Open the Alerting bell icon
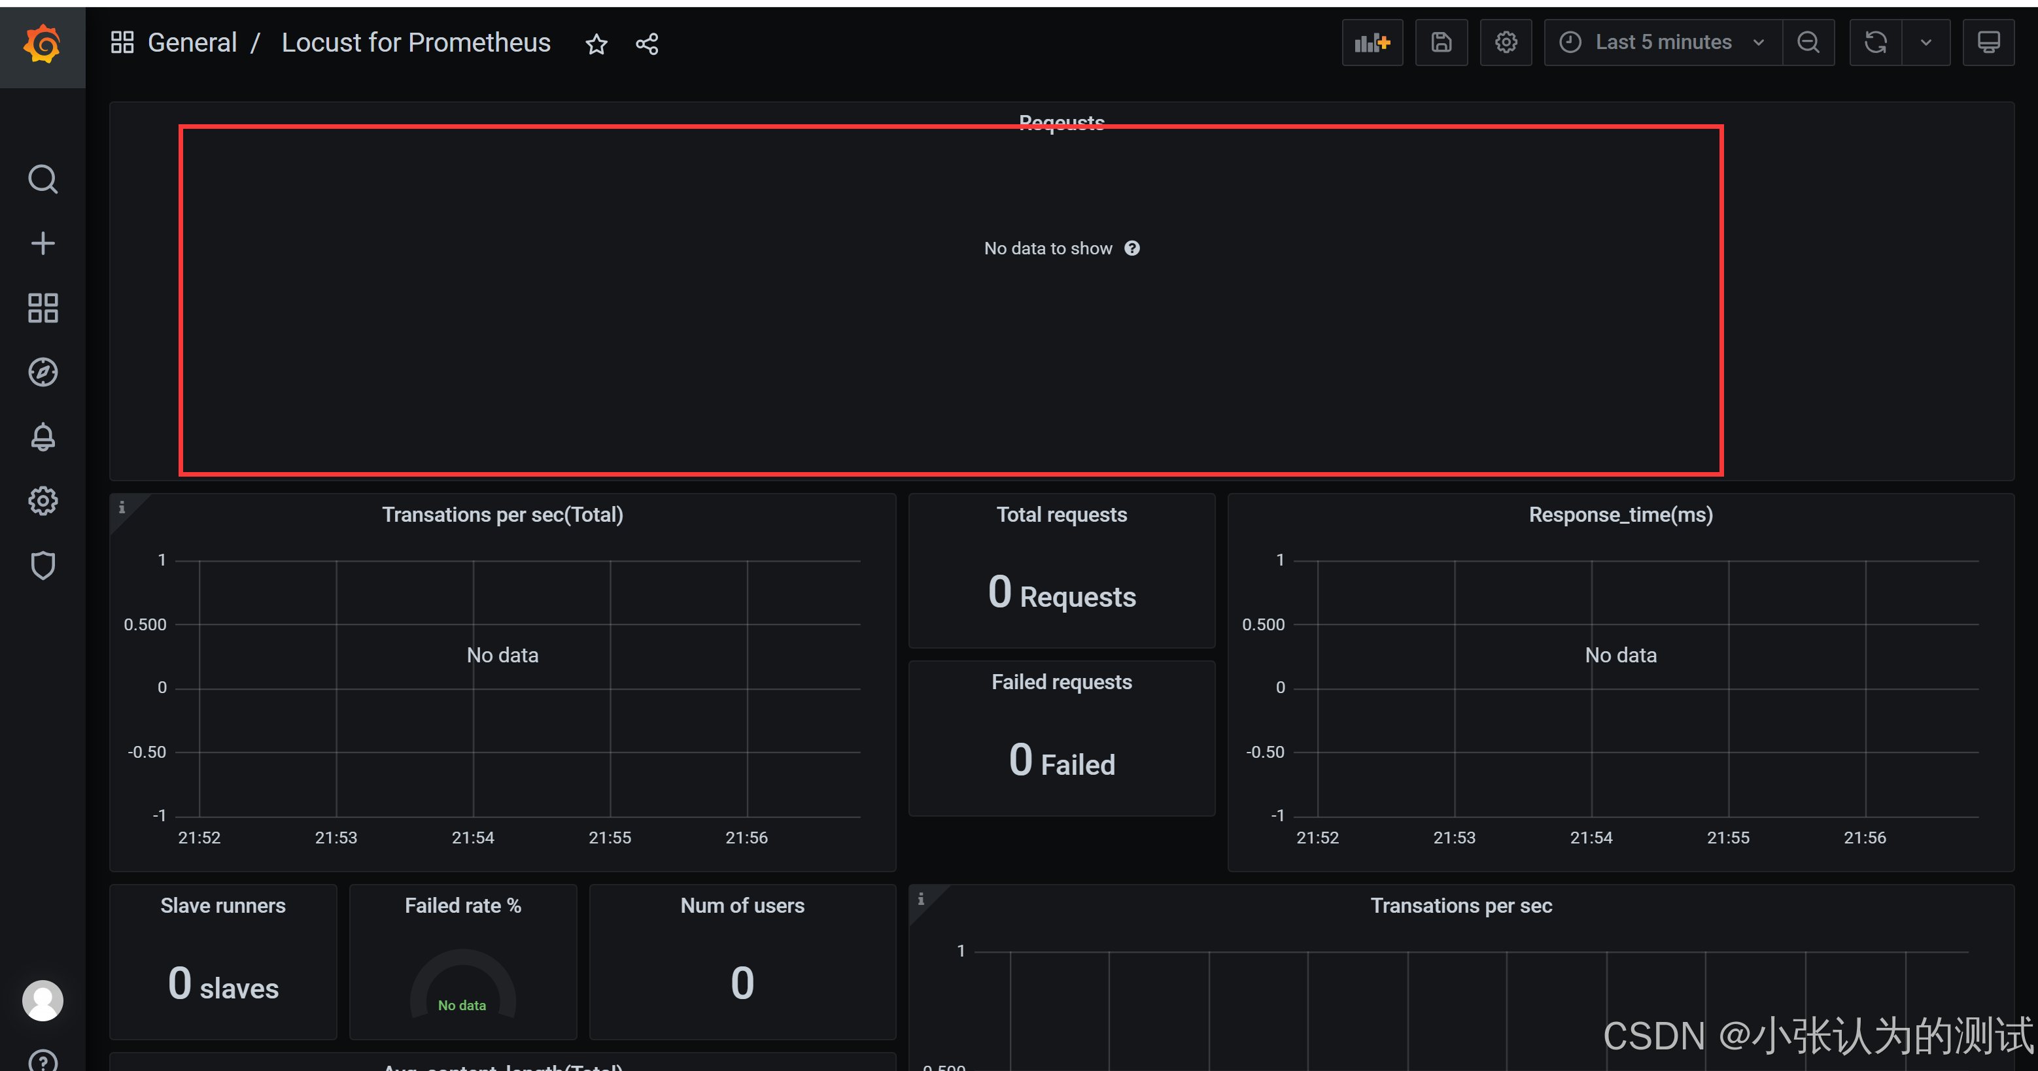 pos(43,437)
